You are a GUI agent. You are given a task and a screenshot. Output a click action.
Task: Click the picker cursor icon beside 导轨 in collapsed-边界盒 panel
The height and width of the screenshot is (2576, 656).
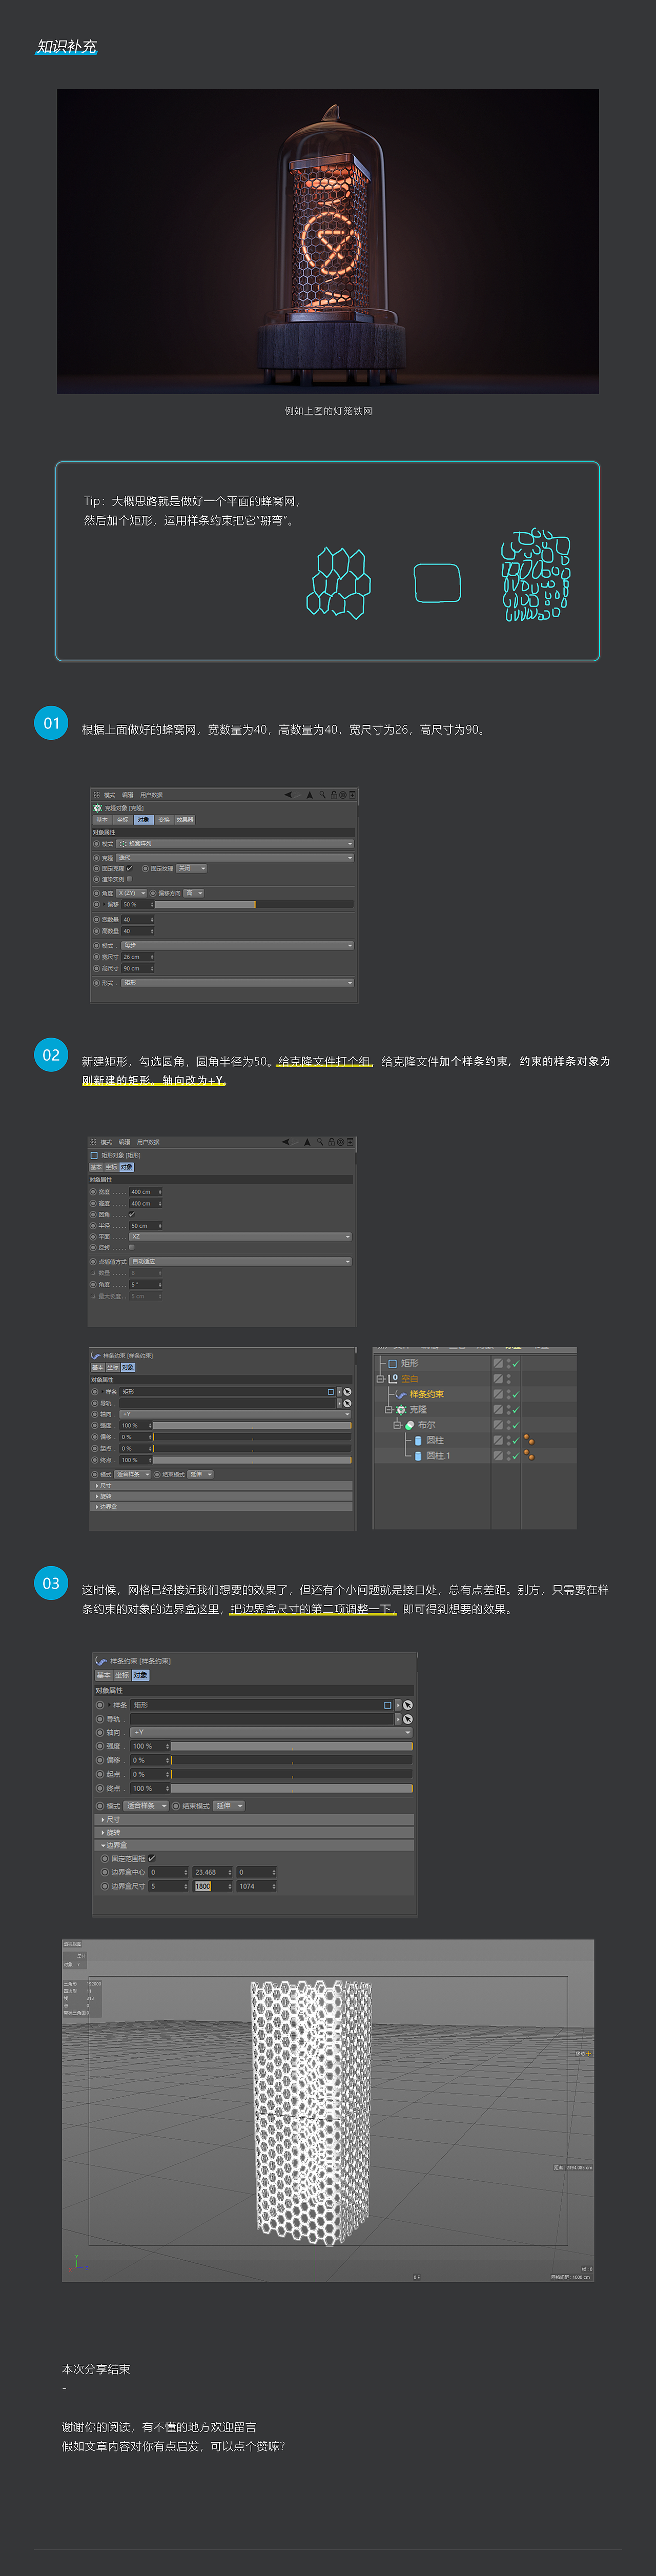(x=347, y=1403)
